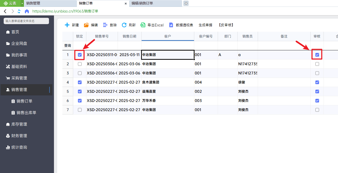Click the 导出Excel icon
The image size is (338, 173).
pos(143,25)
